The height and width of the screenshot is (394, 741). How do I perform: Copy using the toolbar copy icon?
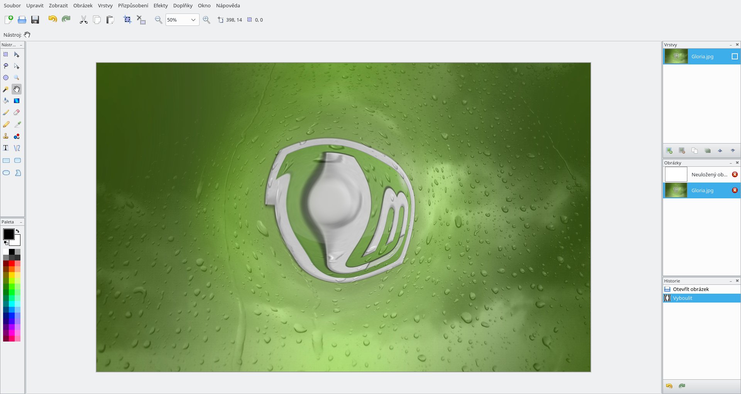click(97, 20)
